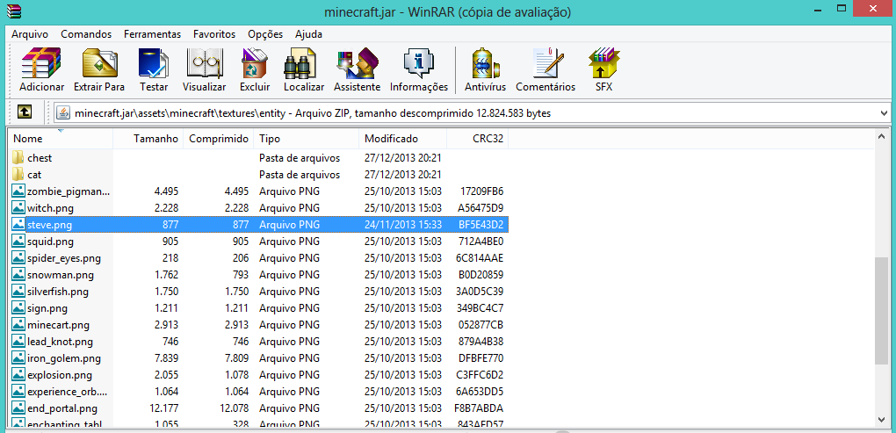Click Pasta de arquivos type of chest
This screenshot has height=433, width=896.
(x=300, y=158)
